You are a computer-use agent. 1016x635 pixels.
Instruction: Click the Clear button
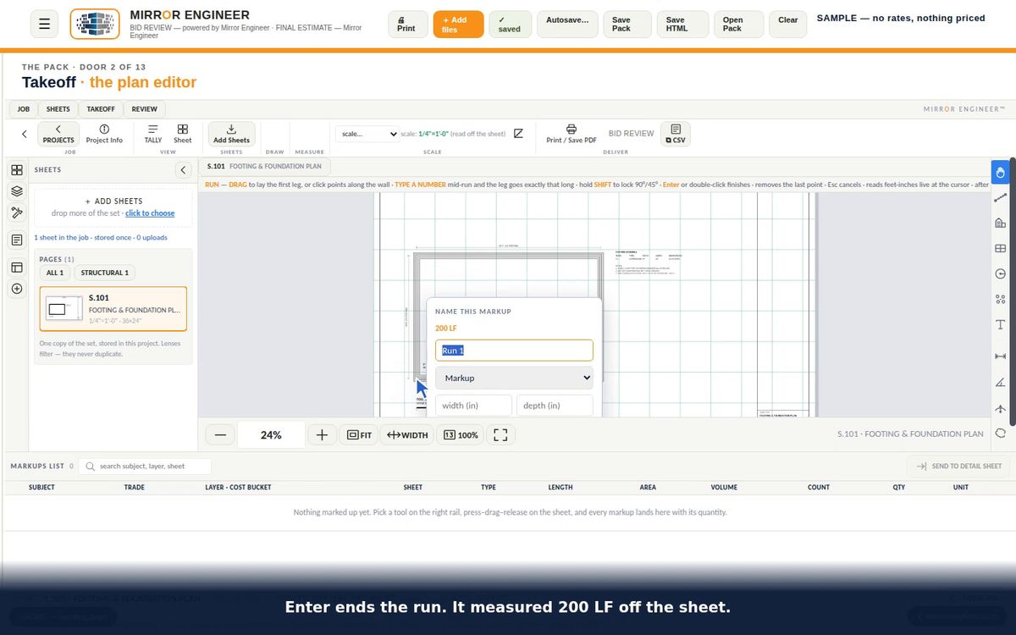788,25
